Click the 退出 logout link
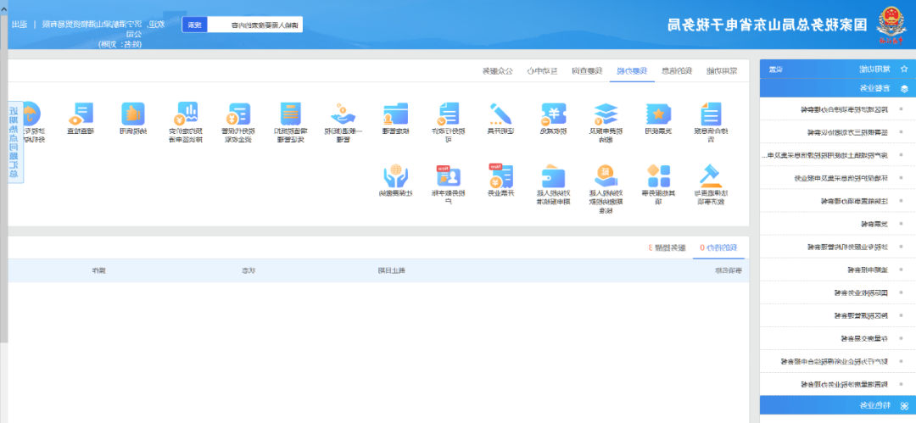Image resolution: width=916 pixels, height=423 pixels. (19, 24)
